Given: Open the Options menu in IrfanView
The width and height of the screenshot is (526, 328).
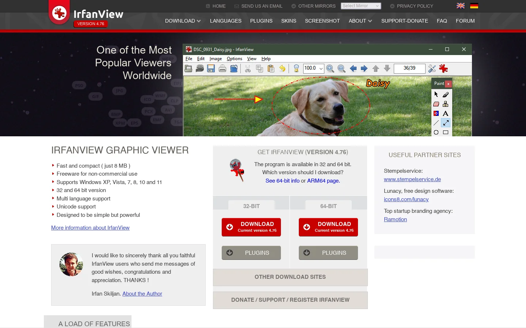Looking at the screenshot, I should pyautogui.click(x=235, y=59).
